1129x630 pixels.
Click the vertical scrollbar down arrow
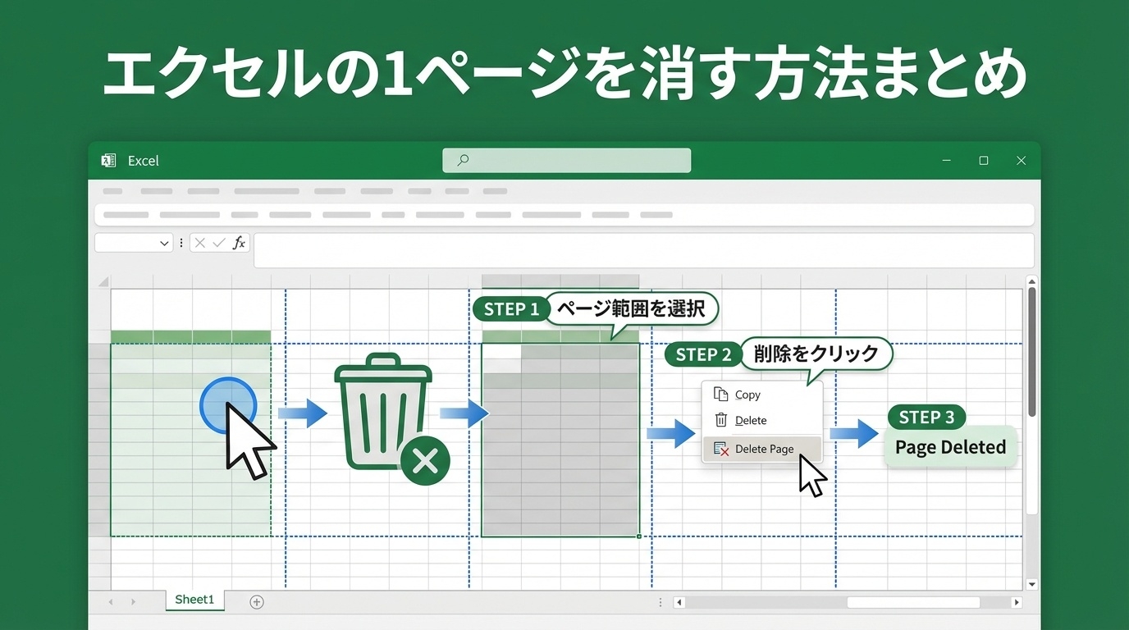[1032, 584]
